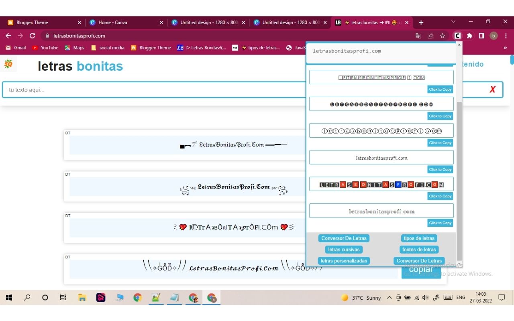This screenshot has width=514, height=321.
Task: Switch to first Untitled design tab
Action: tap(208, 22)
